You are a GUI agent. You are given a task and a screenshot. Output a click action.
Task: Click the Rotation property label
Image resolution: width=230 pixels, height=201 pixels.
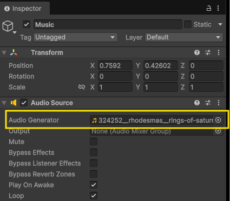[x=22, y=76]
